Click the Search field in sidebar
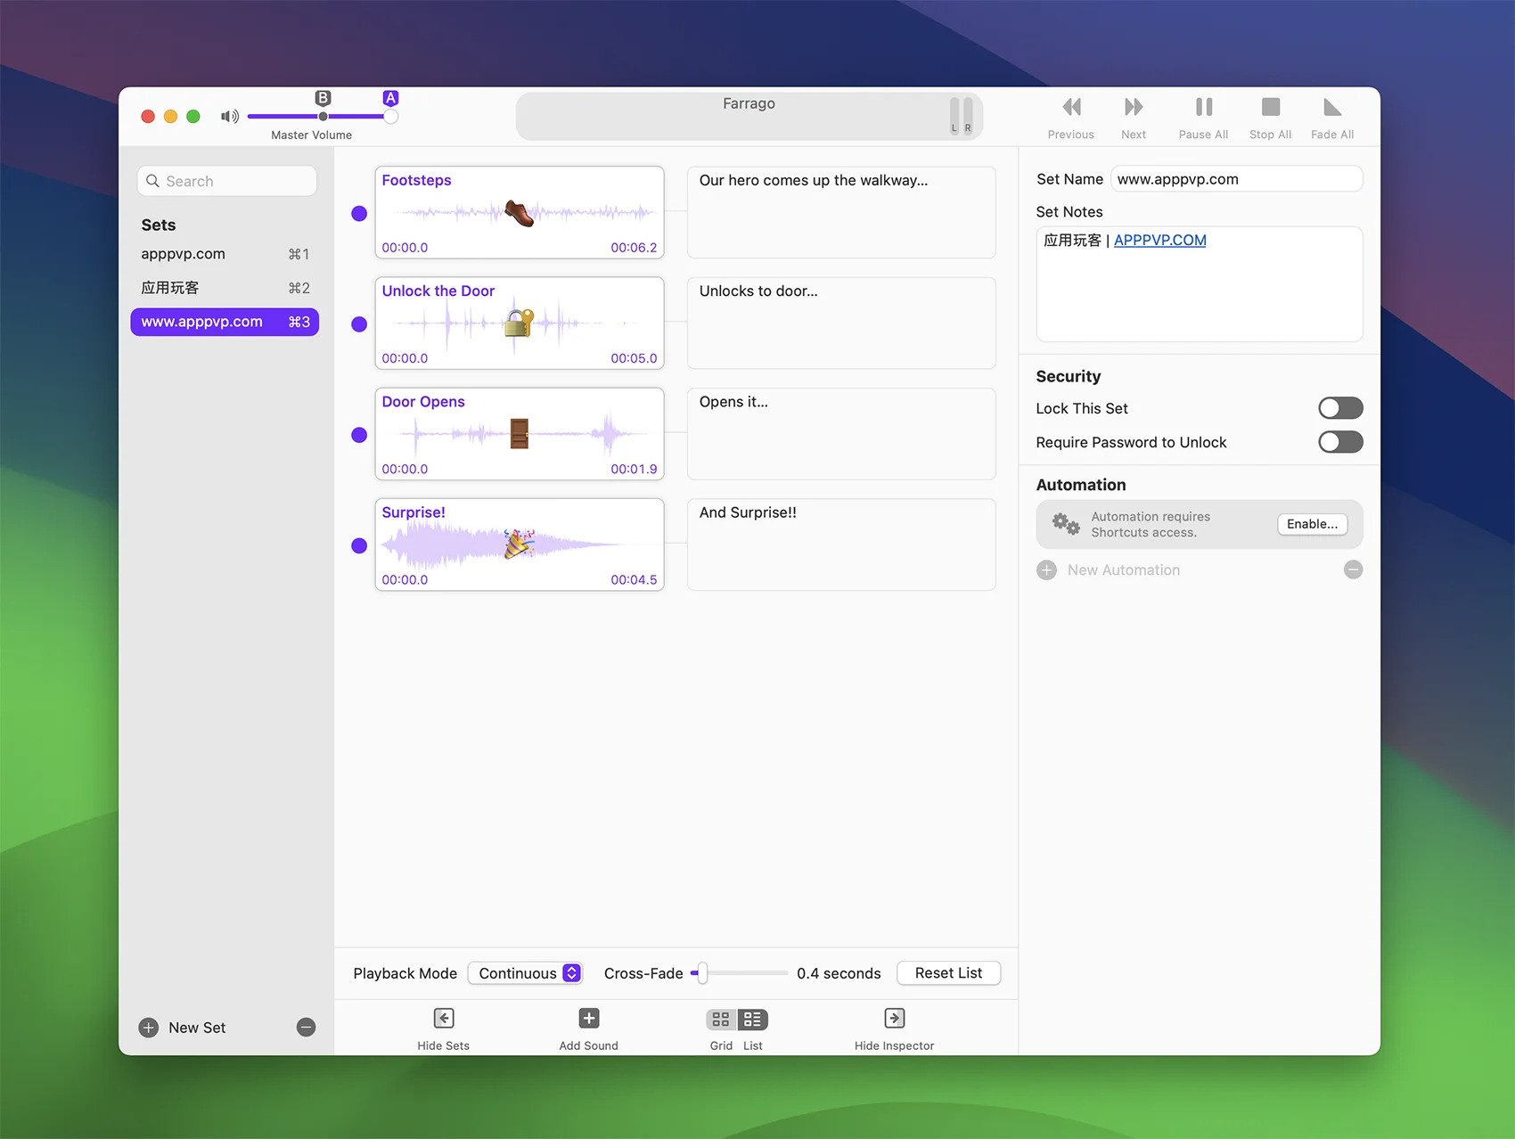The height and width of the screenshot is (1139, 1515). 227,181
